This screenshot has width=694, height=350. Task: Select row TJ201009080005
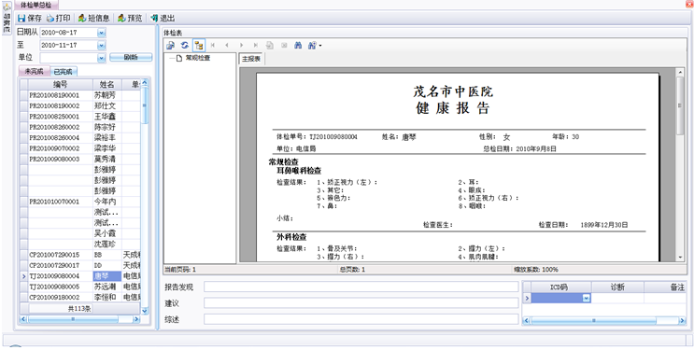(x=79, y=287)
